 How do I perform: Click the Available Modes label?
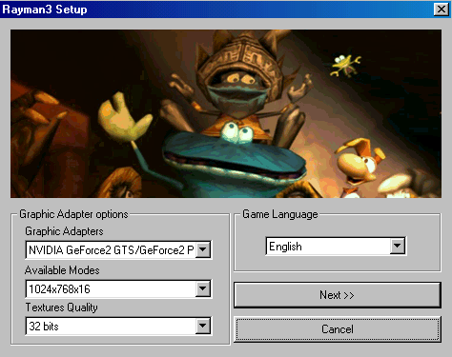62,270
